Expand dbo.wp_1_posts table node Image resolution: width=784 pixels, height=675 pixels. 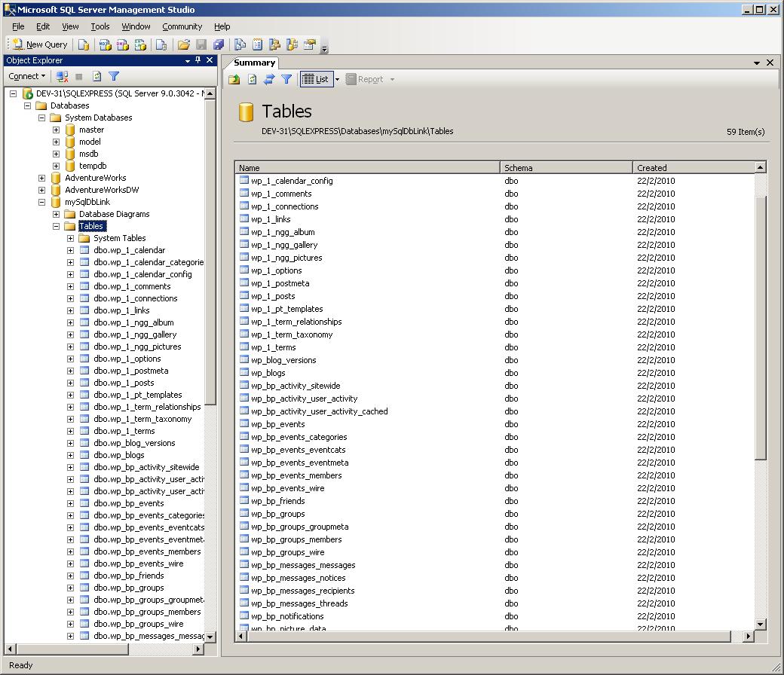point(71,383)
